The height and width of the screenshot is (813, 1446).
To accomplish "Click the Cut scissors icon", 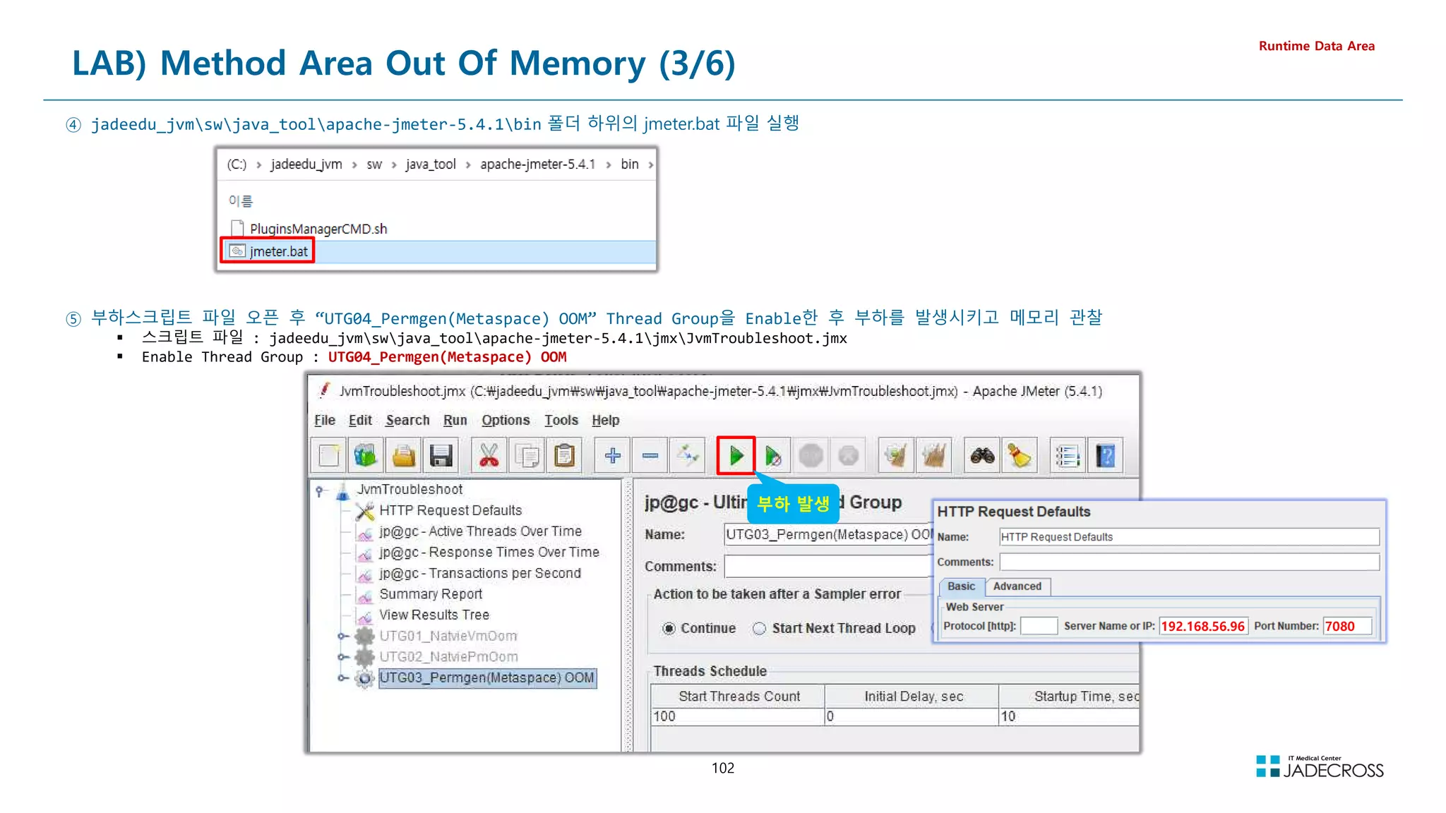I will click(x=489, y=456).
